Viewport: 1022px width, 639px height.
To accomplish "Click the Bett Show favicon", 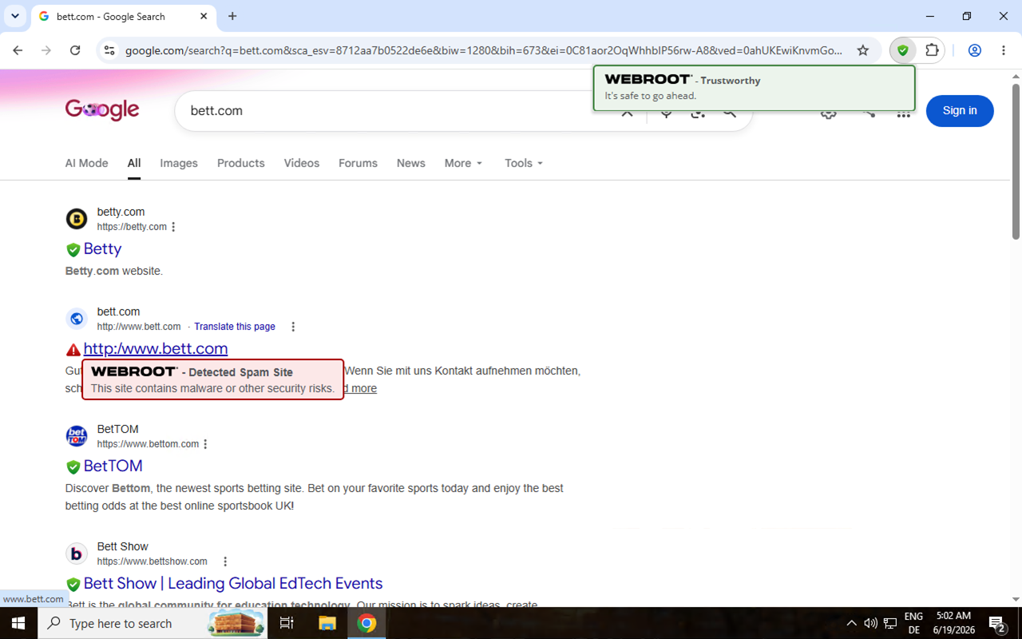I will [x=77, y=554].
